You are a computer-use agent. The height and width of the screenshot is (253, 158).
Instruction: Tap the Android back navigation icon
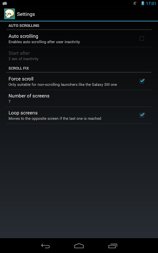[45, 246]
